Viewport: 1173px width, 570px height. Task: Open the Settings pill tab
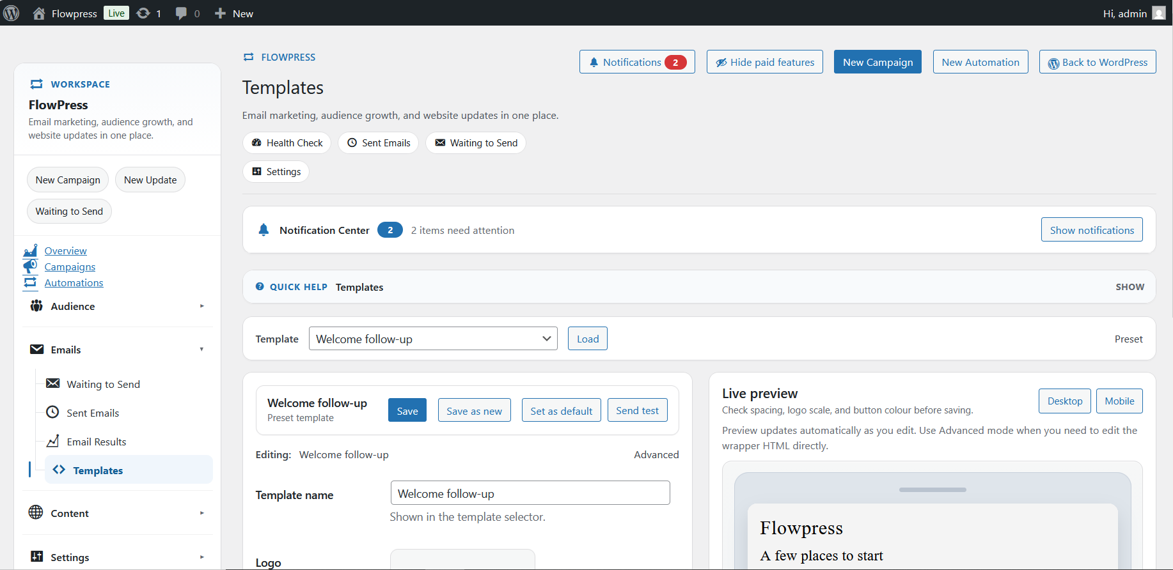coord(276,171)
